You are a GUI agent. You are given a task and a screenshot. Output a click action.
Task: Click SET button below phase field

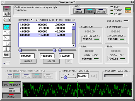pos(69,61)
